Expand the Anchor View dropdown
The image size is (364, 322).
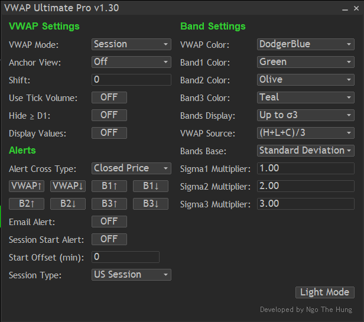[131, 62]
